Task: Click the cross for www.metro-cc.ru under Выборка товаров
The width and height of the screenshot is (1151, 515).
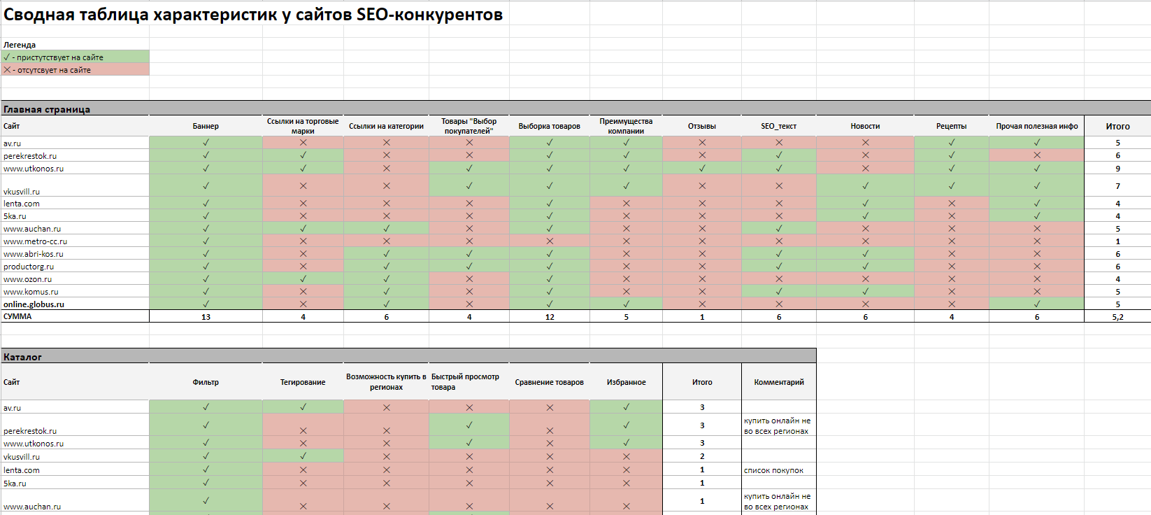Action: point(550,241)
